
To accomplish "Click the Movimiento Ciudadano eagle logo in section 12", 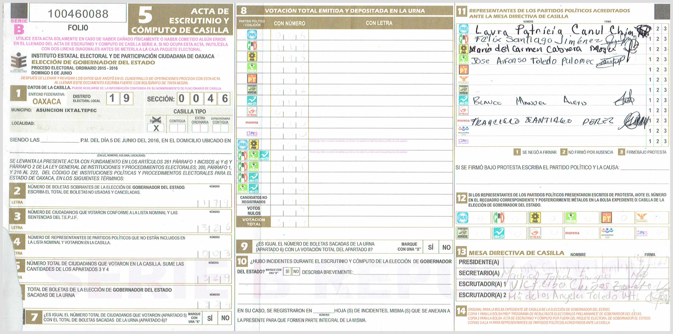I will click(x=642, y=218).
